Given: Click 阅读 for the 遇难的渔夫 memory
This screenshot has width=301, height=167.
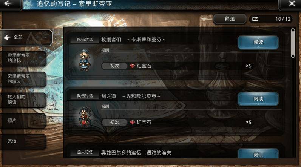Looking at the screenshot, I should tap(258, 154).
